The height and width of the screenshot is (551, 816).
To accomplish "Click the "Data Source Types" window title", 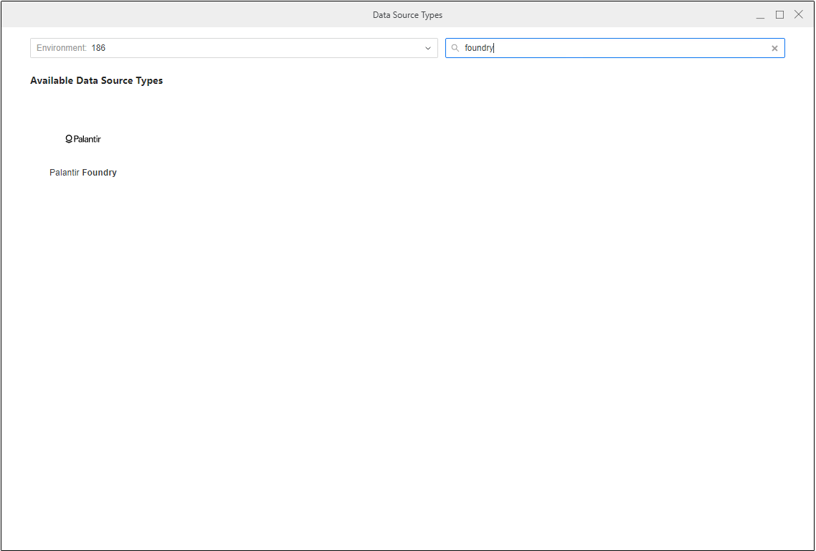I will point(407,15).
